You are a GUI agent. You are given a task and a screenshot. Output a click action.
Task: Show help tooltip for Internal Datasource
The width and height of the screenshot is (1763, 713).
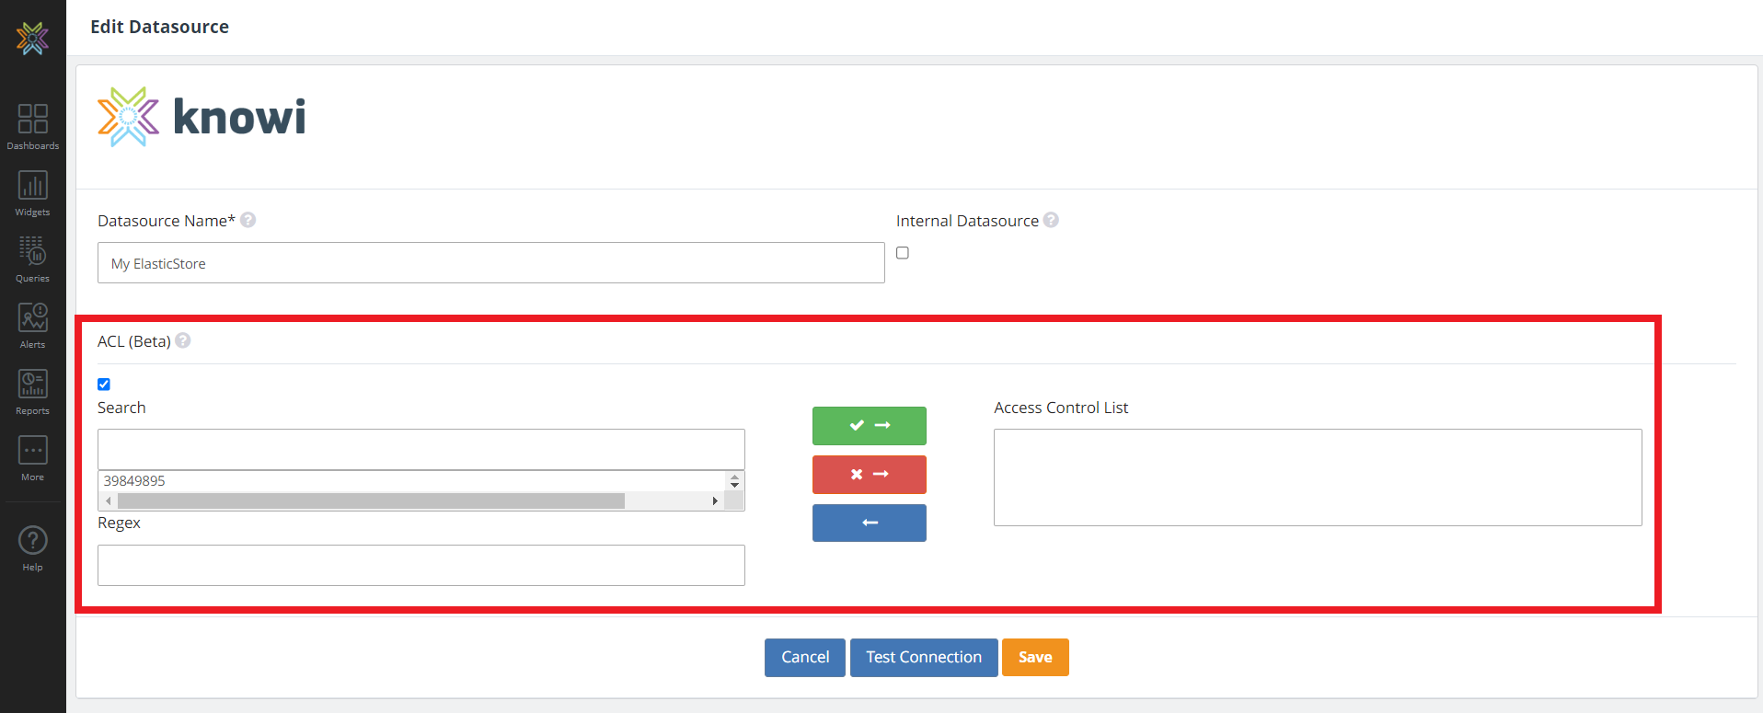[x=1051, y=220]
